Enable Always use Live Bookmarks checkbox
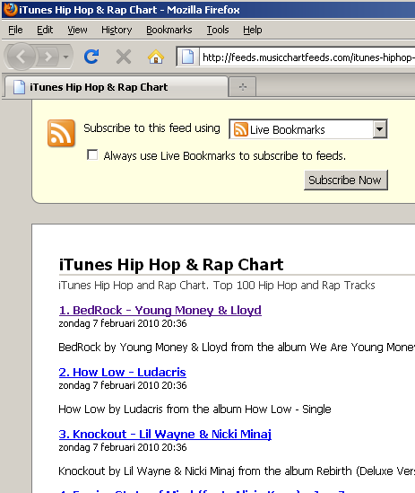 (92, 154)
